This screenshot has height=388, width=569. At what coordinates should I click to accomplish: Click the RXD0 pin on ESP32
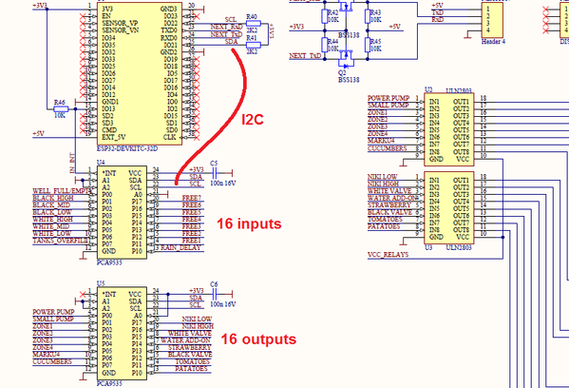point(169,38)
